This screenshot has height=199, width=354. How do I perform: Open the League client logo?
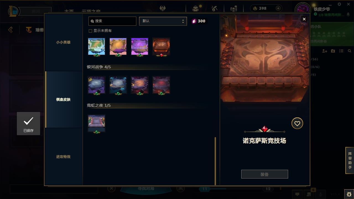13,11
